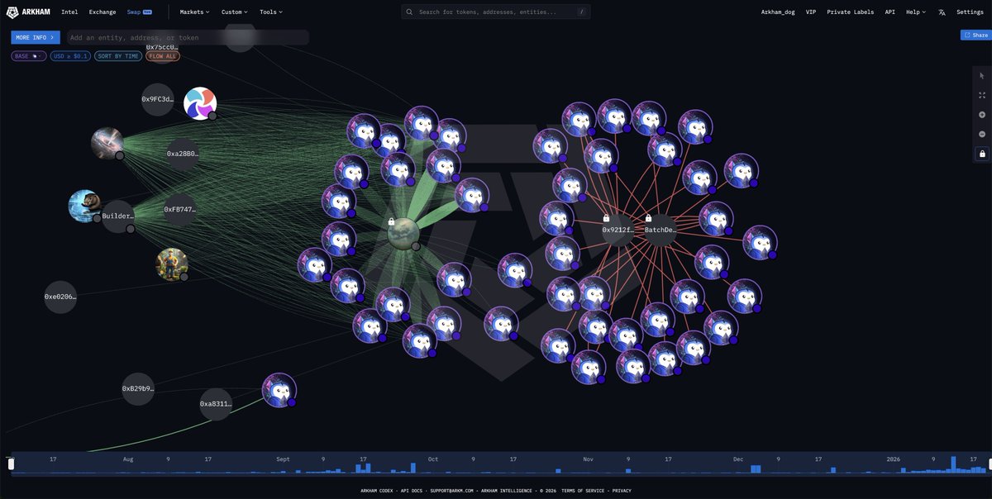Viewport: 992px width, 499px height.
Task: Expand the Tools dropdown menu
Action: [x=270, y=12]
